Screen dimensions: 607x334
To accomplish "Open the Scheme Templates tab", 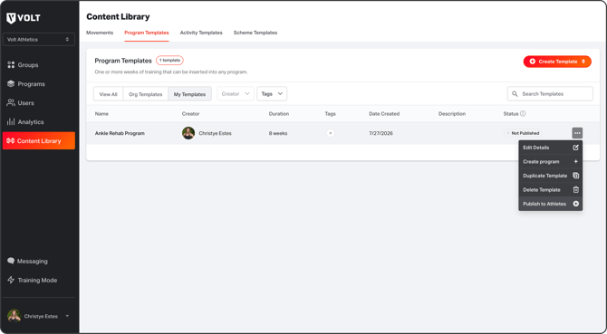I will click(x=255, y=33).
